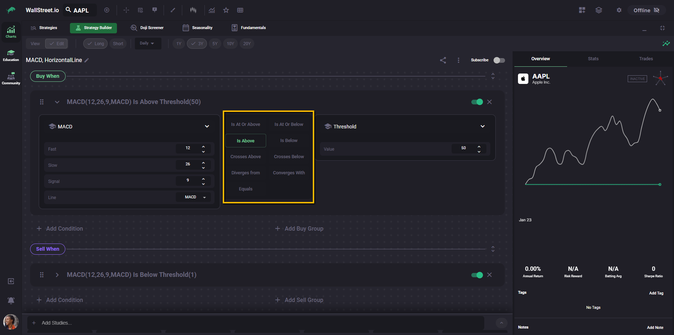Toggle the Subscribe switch
Viewport: 674px width, 335px height.
coord(499,60)
